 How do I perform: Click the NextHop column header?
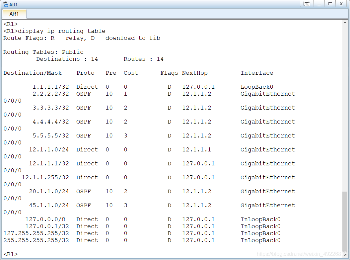pos(195,73)
